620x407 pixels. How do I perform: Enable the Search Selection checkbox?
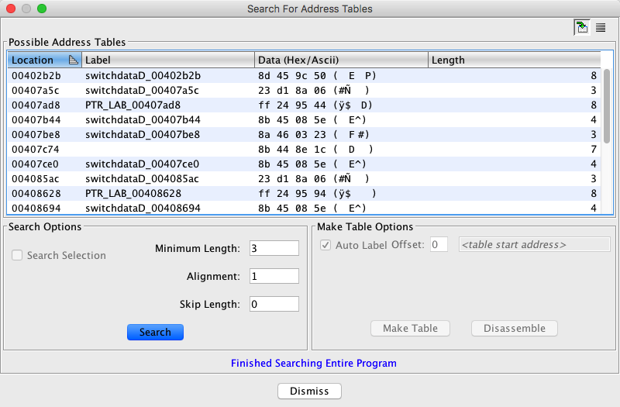(x=17, y=255)
